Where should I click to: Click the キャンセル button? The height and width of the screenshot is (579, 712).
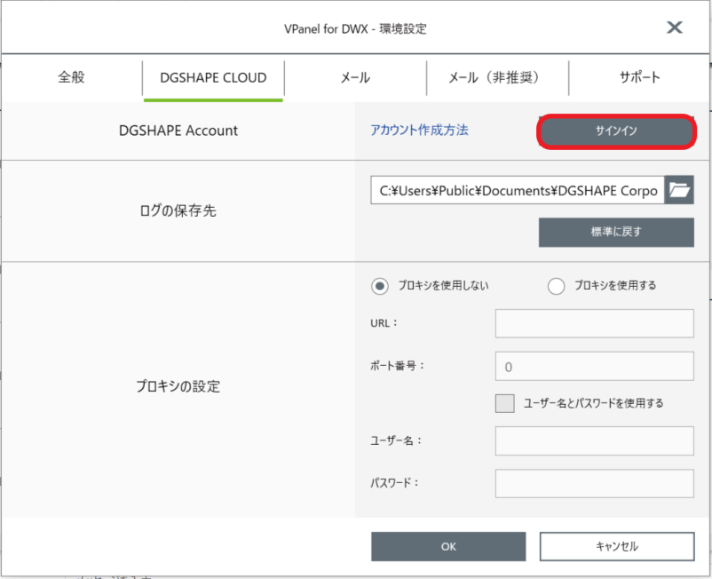click(617, 546)
